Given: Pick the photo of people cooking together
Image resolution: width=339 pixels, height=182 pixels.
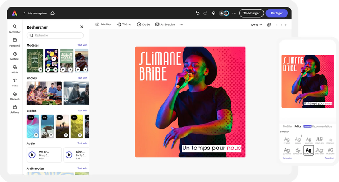Looking at the screenshot, I should [x=44, y=93].
